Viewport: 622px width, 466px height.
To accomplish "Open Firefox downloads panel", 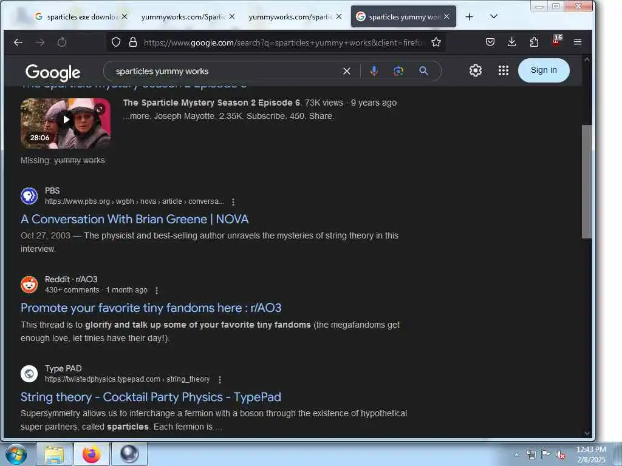I will [511, 42].
